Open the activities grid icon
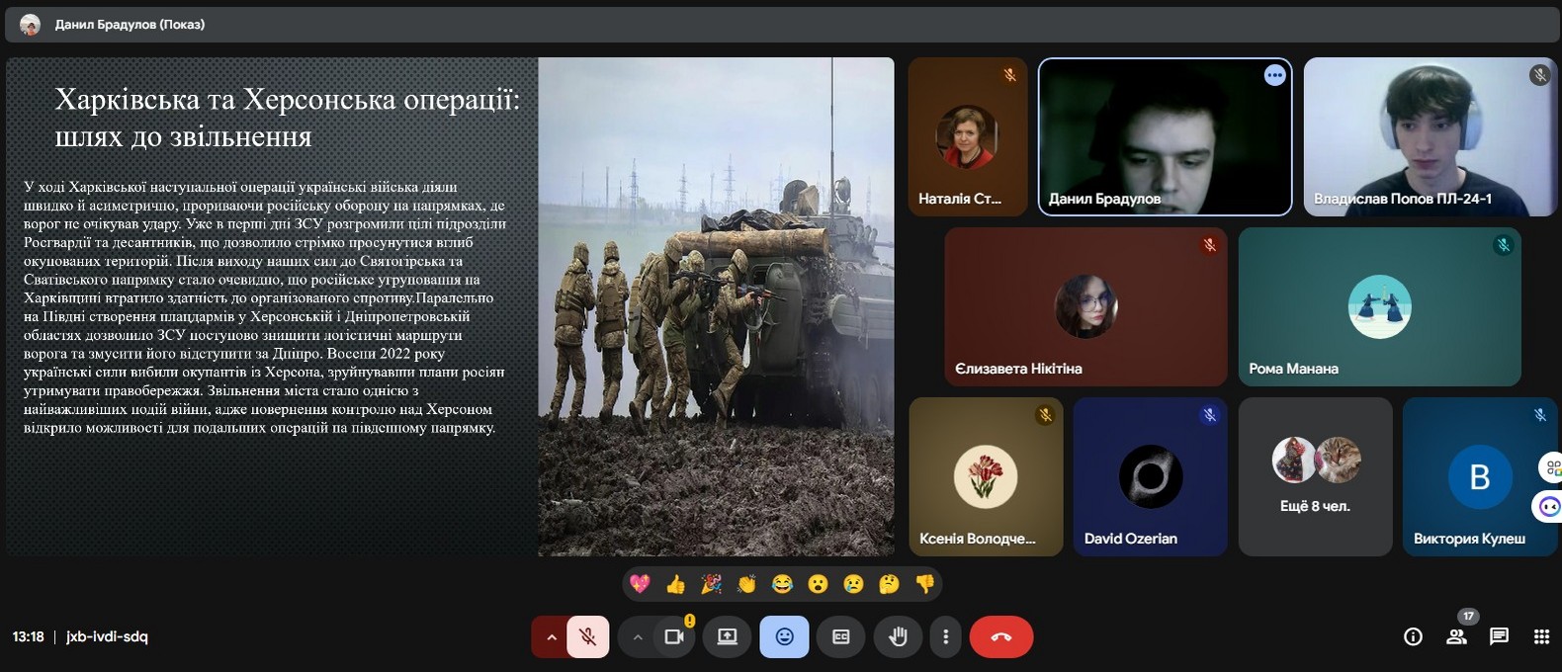The image size is (1562, 672). 1541,637
